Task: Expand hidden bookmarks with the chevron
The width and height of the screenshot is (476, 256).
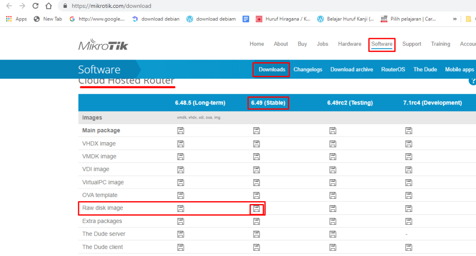Action: (x=455, y=19)
